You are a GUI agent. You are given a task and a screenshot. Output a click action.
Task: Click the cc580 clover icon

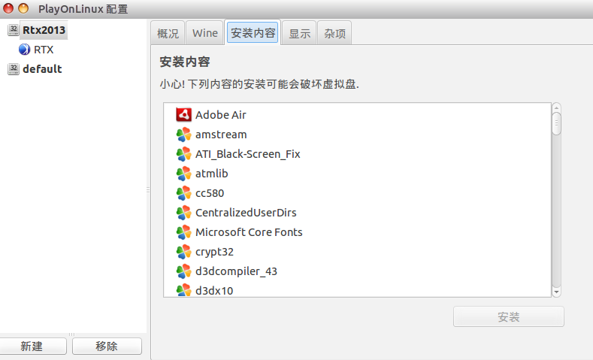(x=184, y=193)
